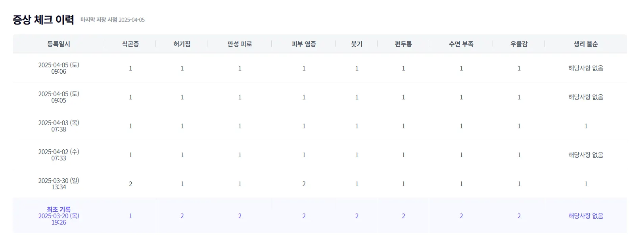Click the 생리 불순 column header
The width and height of the screenshot is (631, 242).
tap(585, 44)
